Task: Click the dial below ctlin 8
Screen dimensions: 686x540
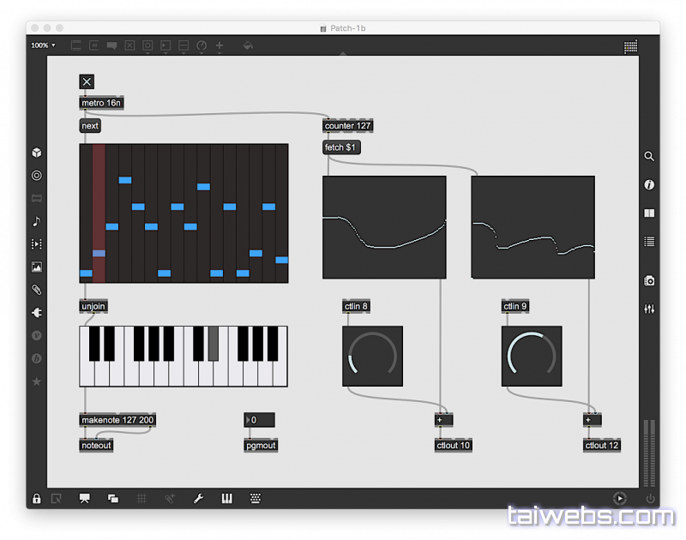Action: click(x=372, y=356)
